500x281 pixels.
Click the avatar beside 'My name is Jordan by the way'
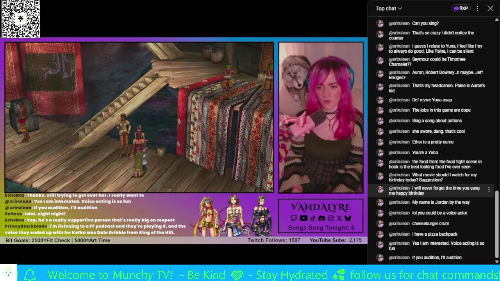click(x=380, y=203)
